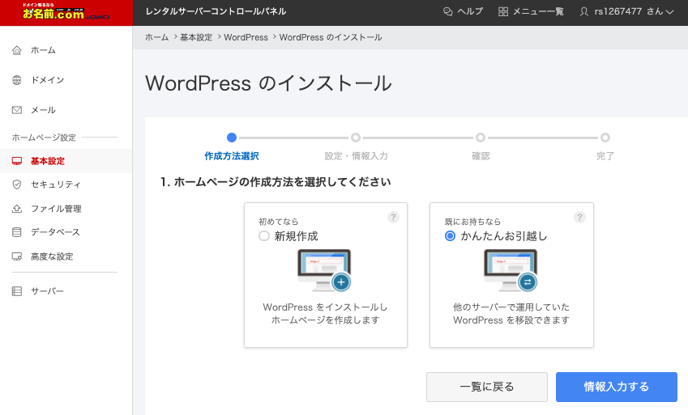Open the メニュー一覧 grid icon
The image size is (688, 415).
pyautogui.click(x=503, y=11)
